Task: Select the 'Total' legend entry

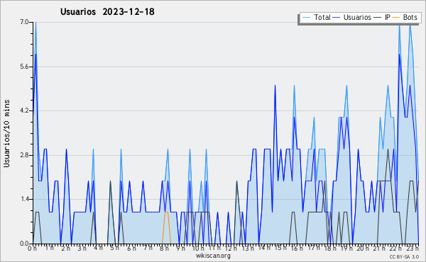Action: coord(316,17)
